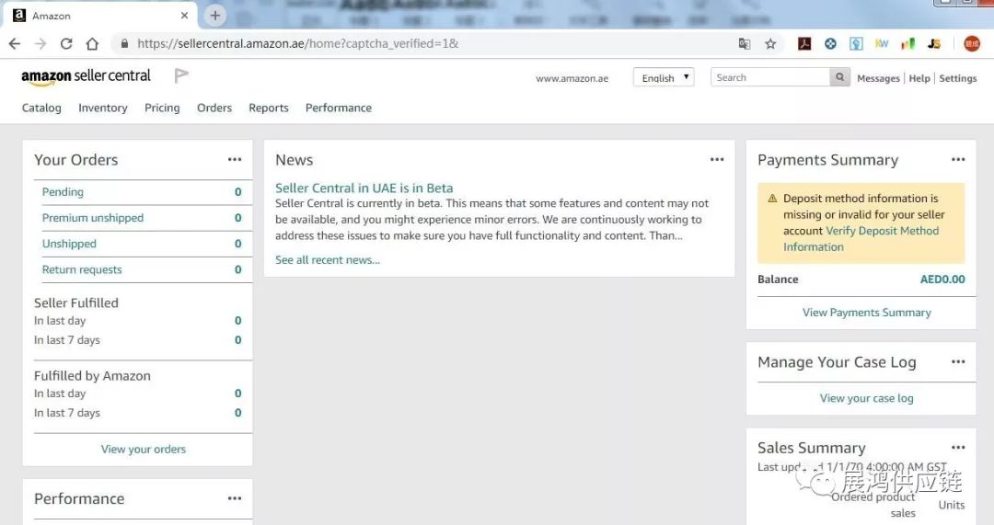The image size is (994, 525).
Task: Click Verify Deposit Method Information link
Action: (x=861, y=239)
